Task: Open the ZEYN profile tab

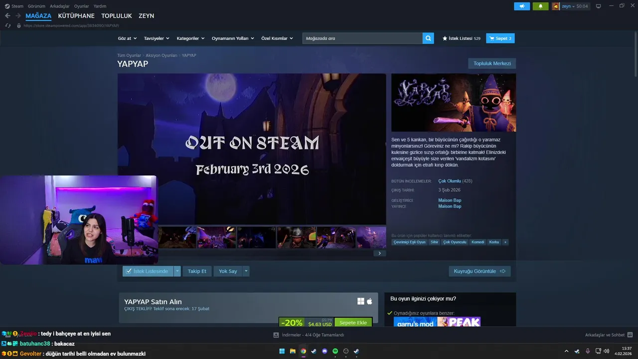Action: (146, 16)
